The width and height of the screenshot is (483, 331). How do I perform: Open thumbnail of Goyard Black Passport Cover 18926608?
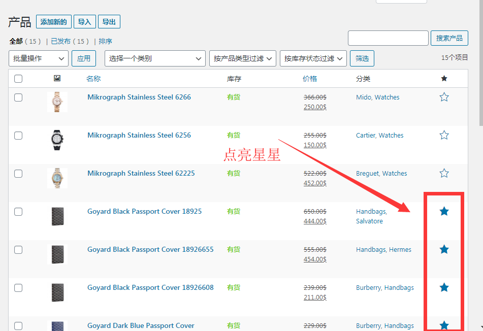(x=57, y=292)
